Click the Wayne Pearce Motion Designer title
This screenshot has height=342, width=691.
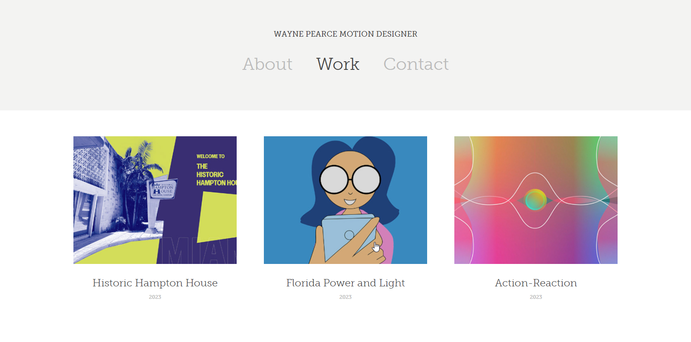coord(345,34)
